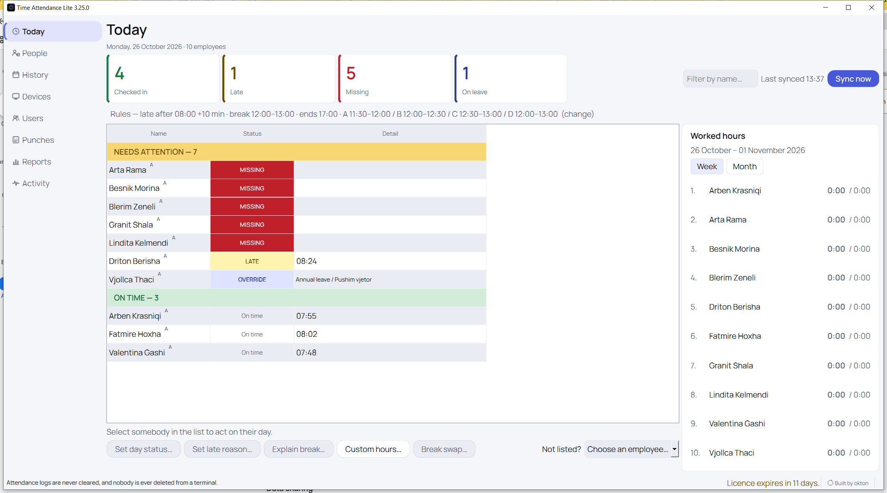
Task: Click the Sync now button
Action: pyautogui.click(x=853, y=79)
